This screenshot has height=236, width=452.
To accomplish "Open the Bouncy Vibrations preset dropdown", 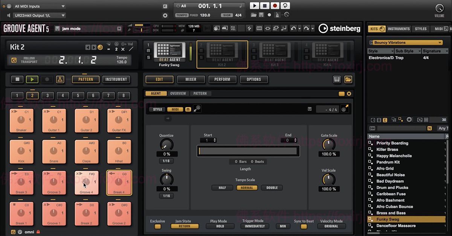I will click(408, 42).
